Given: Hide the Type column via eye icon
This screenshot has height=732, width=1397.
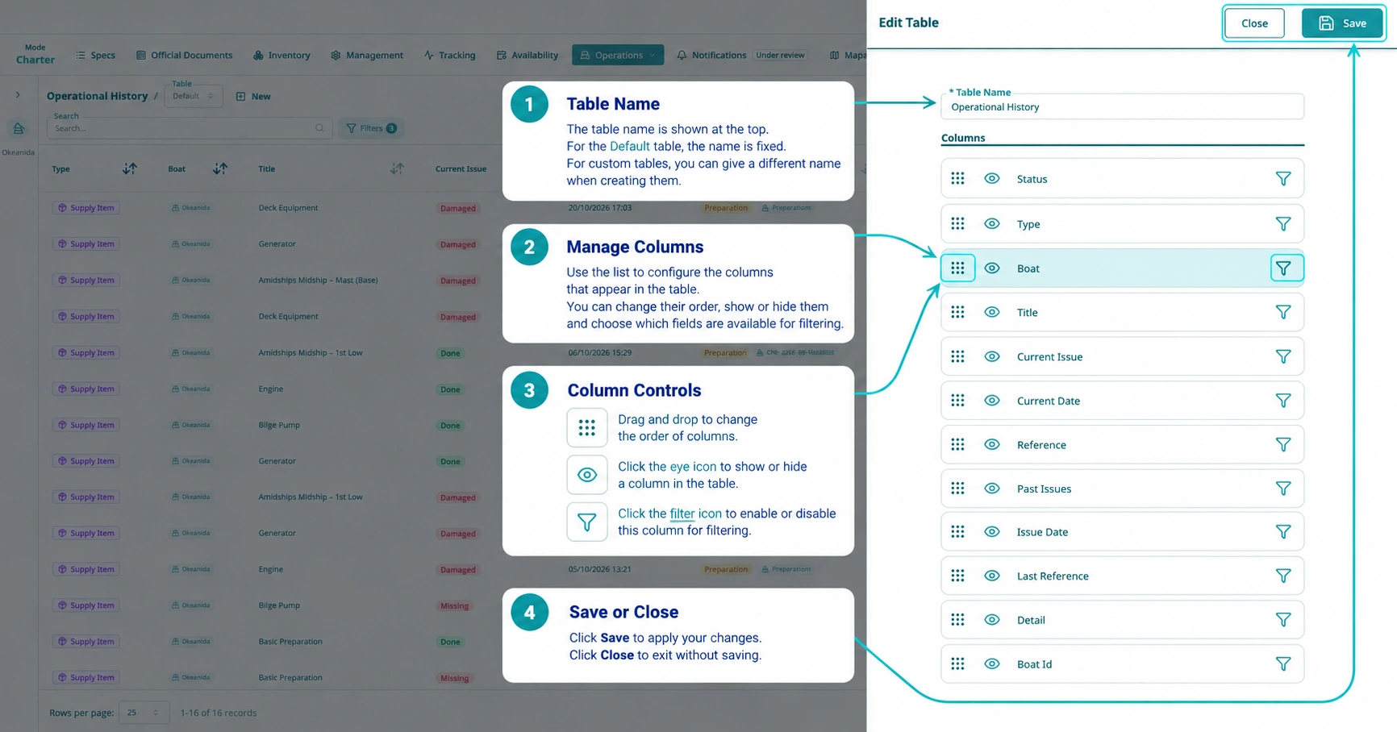Looking at the screenshot, I should (992, 224).
